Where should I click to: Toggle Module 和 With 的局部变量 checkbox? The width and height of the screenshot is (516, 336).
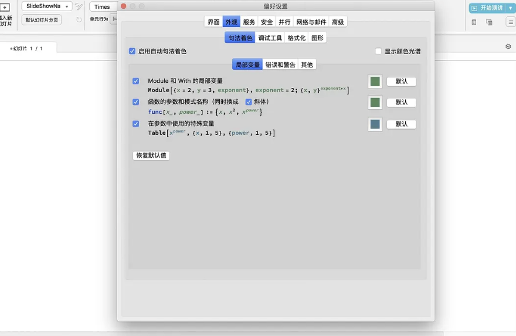(135, 81)
